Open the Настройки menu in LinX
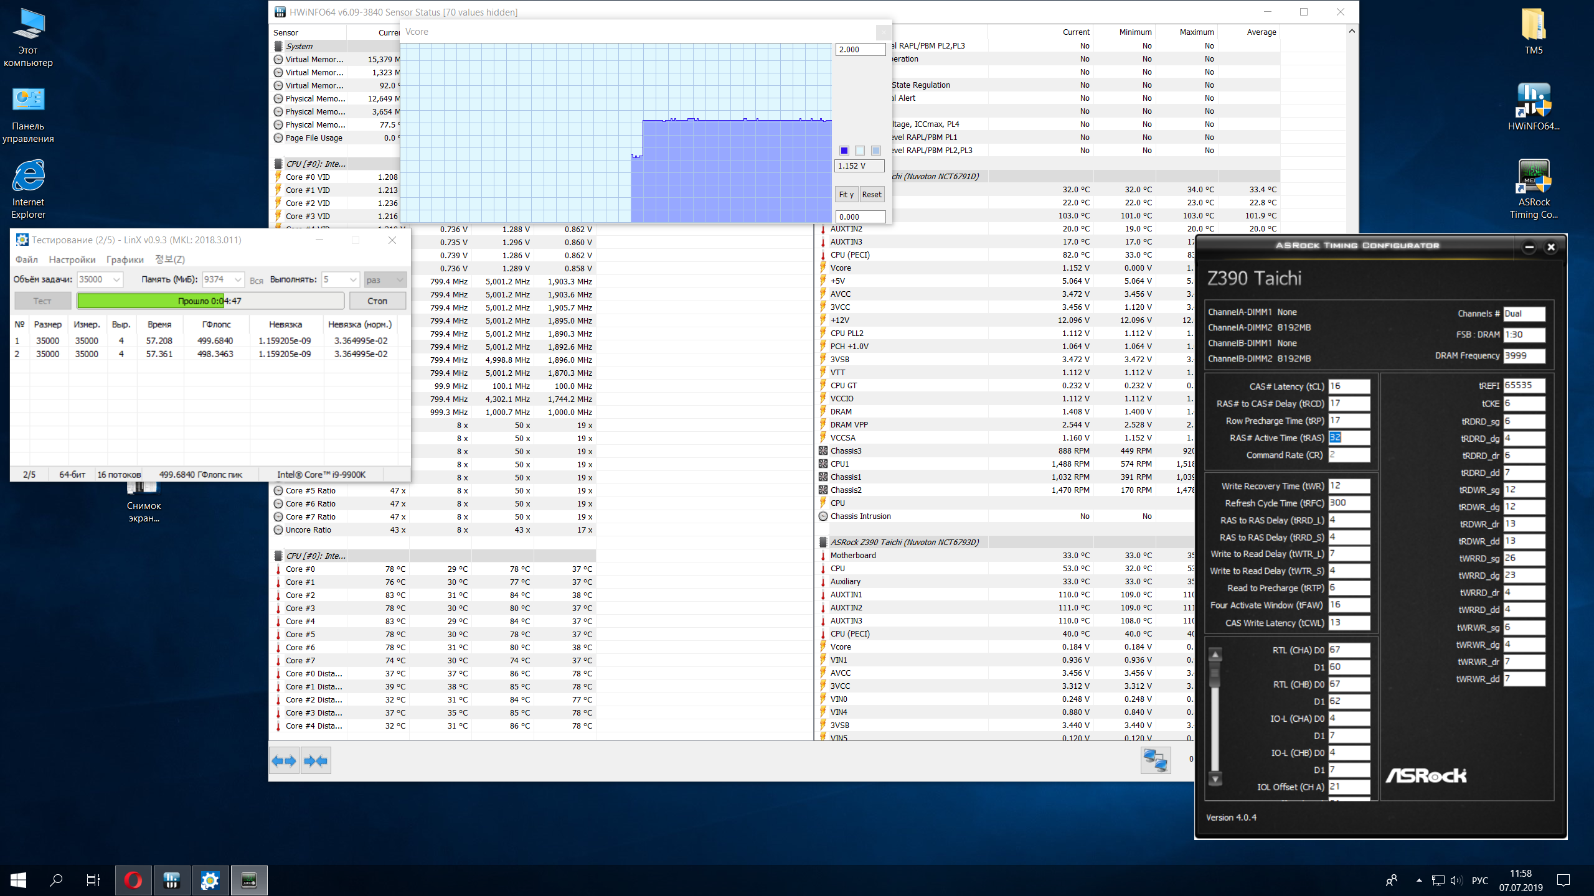This screenshot has width=1594, height=896. coord(72,259)
